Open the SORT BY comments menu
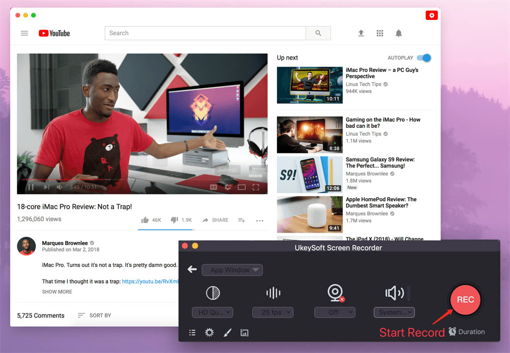This screenshot has height=353, width=510. 95,315
